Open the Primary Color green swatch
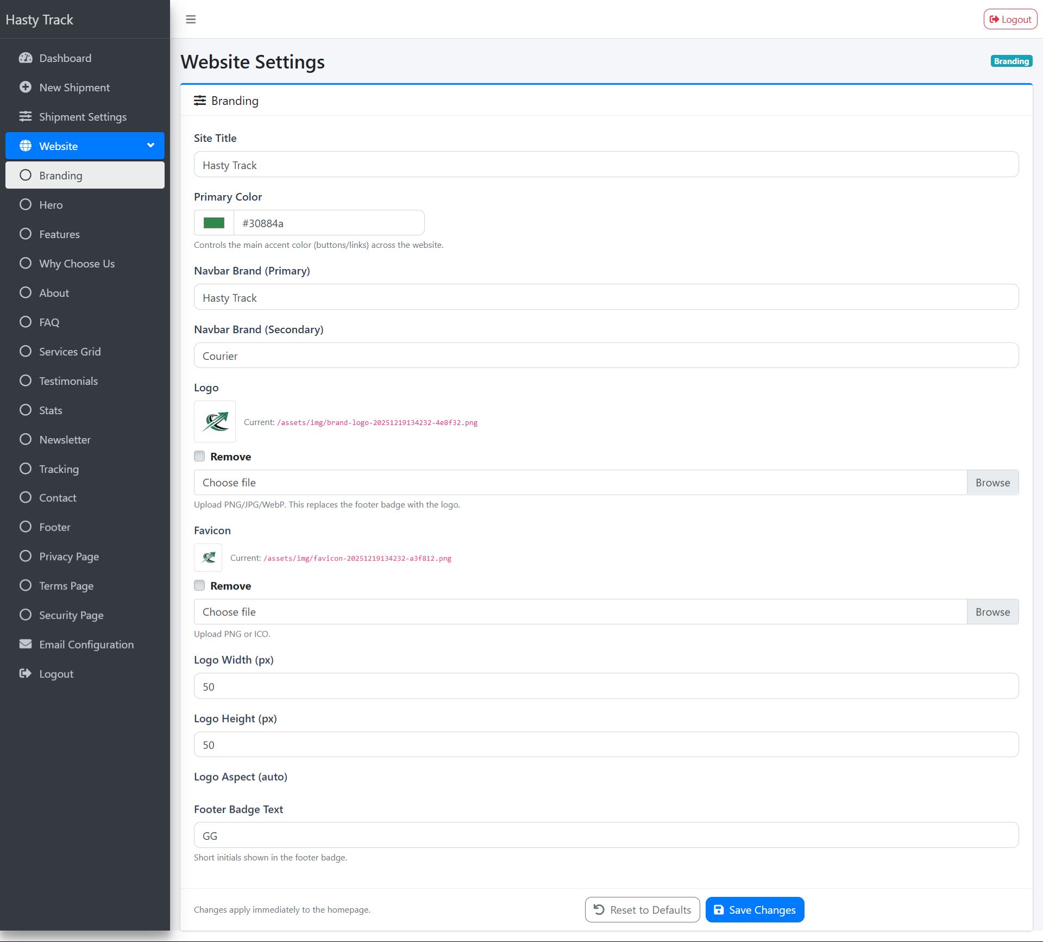 click(x=214, y=223)
